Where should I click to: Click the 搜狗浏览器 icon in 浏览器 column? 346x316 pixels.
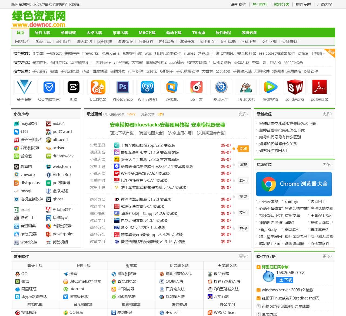pyautogui.click(x=114, y=274)
